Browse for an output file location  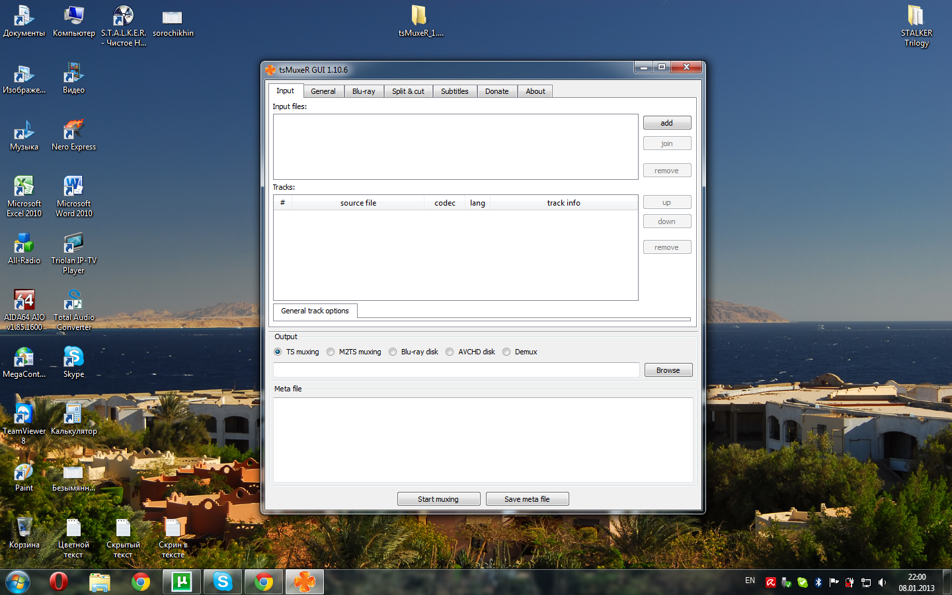668,370
